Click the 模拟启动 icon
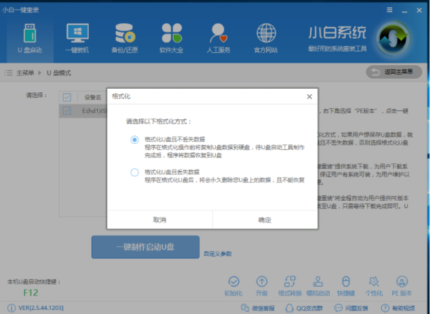 (x=317, y=281)
